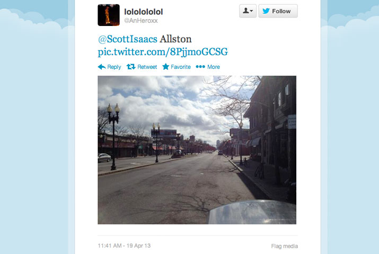Viewport: 379px width, 254px height.
Task: Toggle the Favorite star icon
Action: click(165, 67)
